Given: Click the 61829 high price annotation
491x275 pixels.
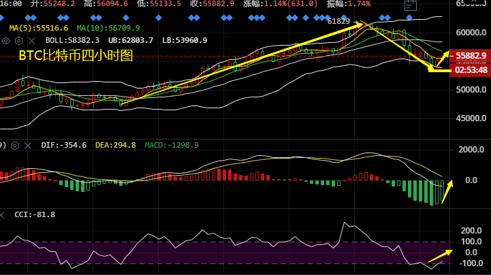Looking at the screenshot, I should coord(338,22).
